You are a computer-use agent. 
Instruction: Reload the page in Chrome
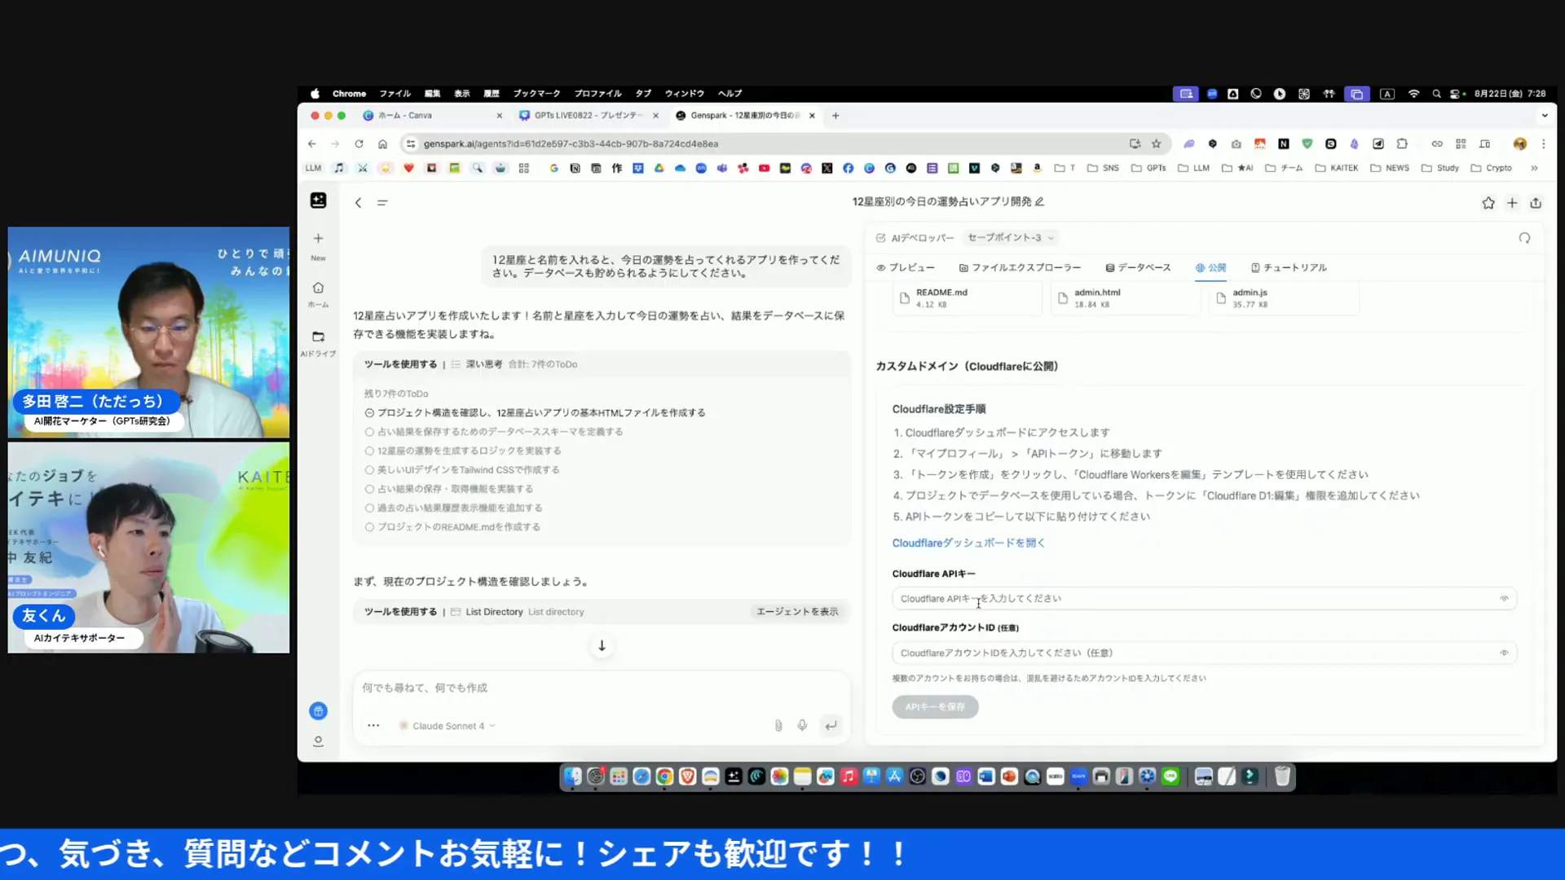click(359, 143)
